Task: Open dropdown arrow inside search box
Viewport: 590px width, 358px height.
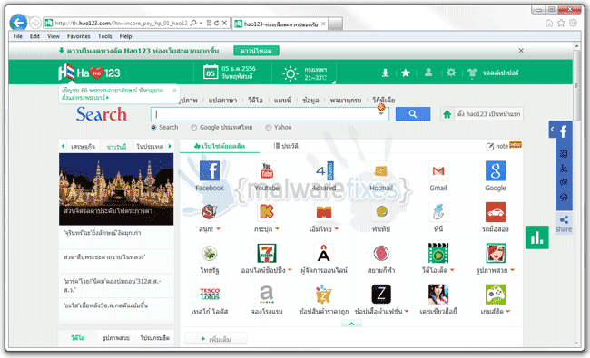Action: [x=381, y=114]
